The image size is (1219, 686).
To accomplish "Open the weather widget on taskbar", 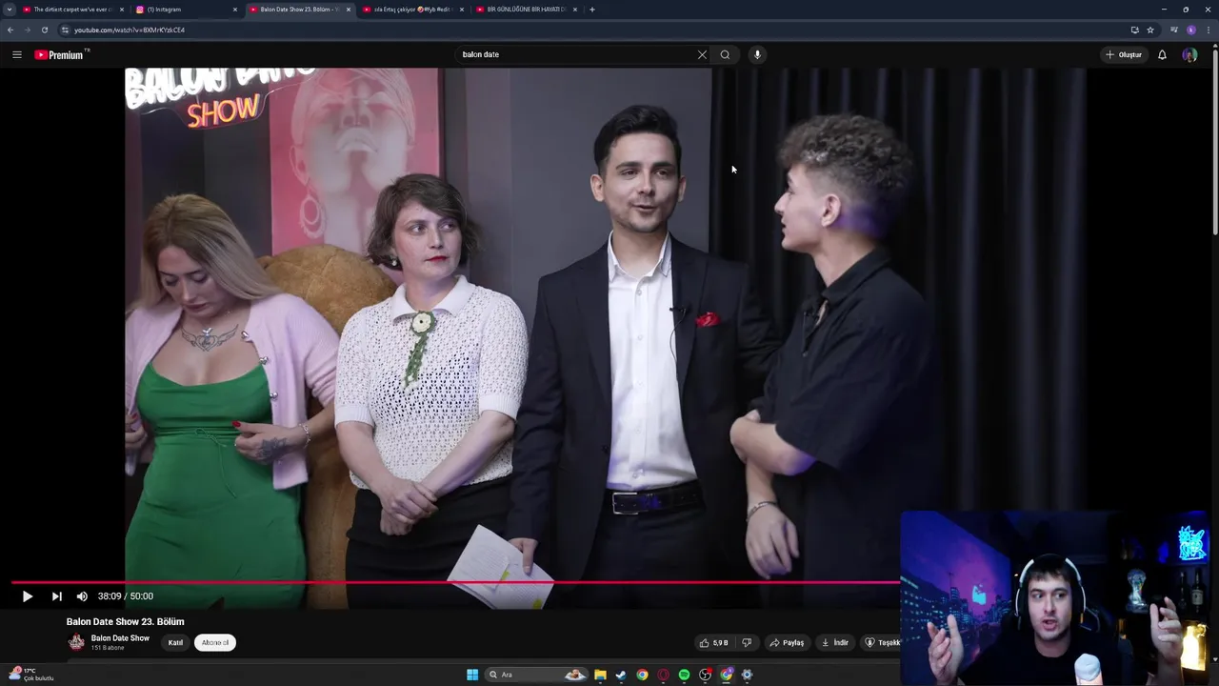I will coord(30,674).
